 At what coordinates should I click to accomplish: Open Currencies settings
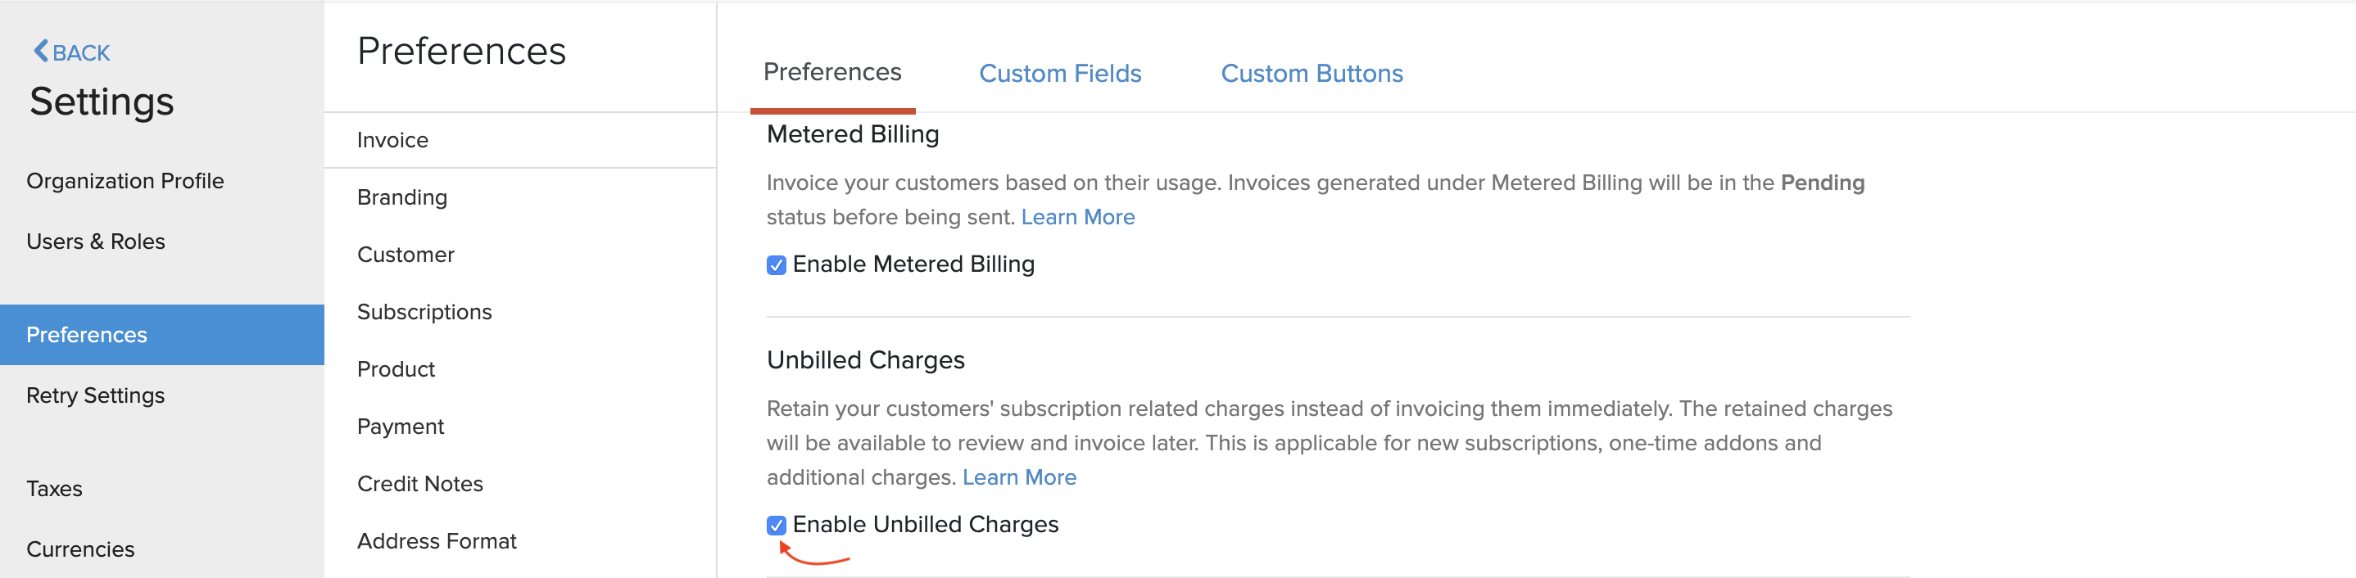pos(79,549)
